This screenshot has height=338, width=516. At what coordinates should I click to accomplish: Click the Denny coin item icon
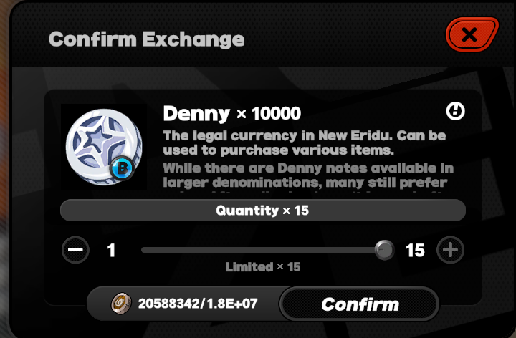(104, 147)
